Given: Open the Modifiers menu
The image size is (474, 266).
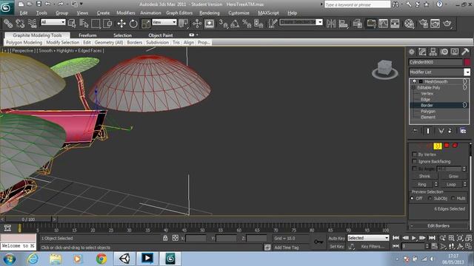Looking at the screenshot, I should tap(126, 13).
